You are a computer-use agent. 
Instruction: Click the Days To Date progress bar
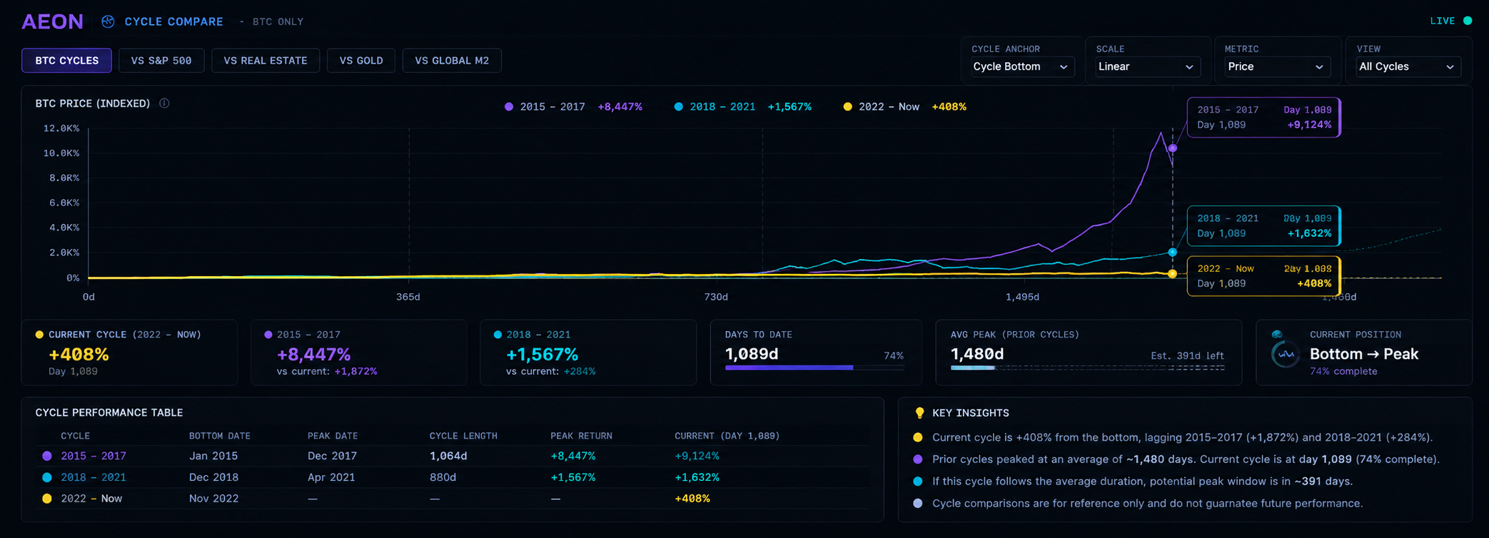pyautogui.click(x=814, y=367)
